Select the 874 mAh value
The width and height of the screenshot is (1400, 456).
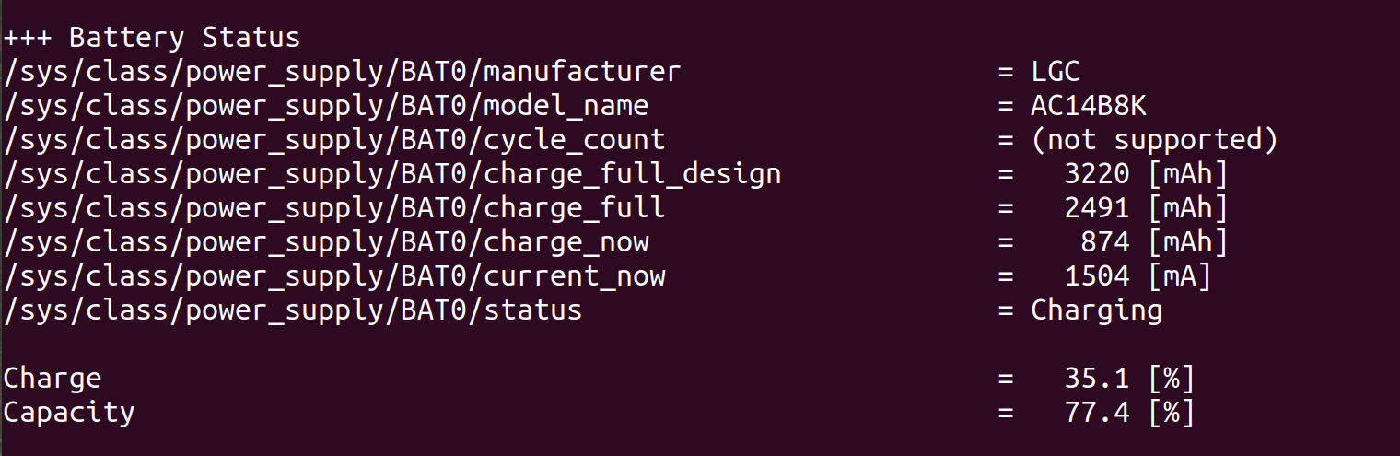point(1155,242)
